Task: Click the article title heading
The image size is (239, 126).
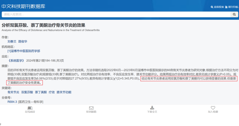Action: point(43,25)
